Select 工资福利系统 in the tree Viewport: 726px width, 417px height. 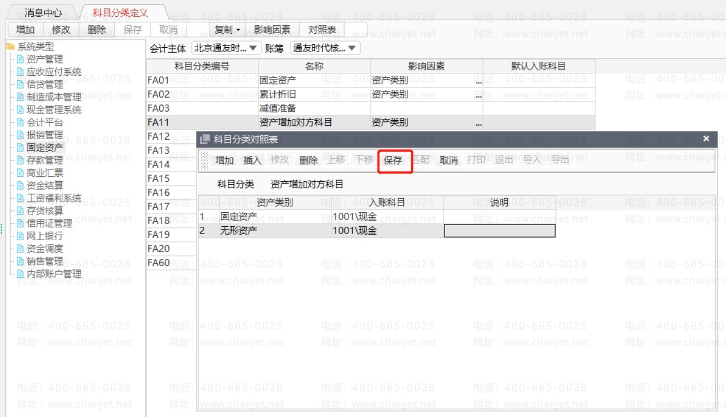(x=54, y=198)
